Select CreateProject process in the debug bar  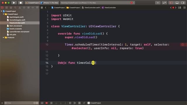coord(94,103)
